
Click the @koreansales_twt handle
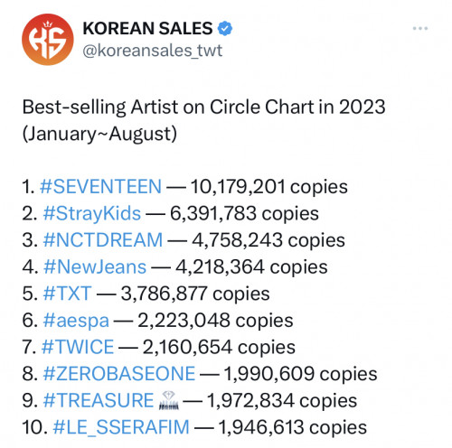(x=153, y=51)
